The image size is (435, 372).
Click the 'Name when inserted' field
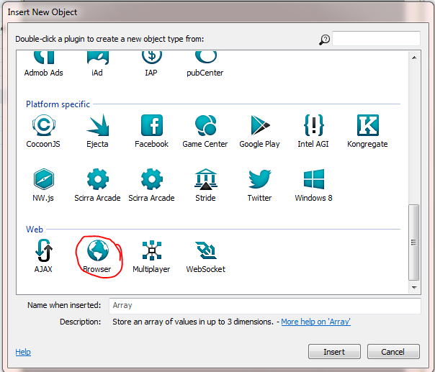(x=265, y=306)
